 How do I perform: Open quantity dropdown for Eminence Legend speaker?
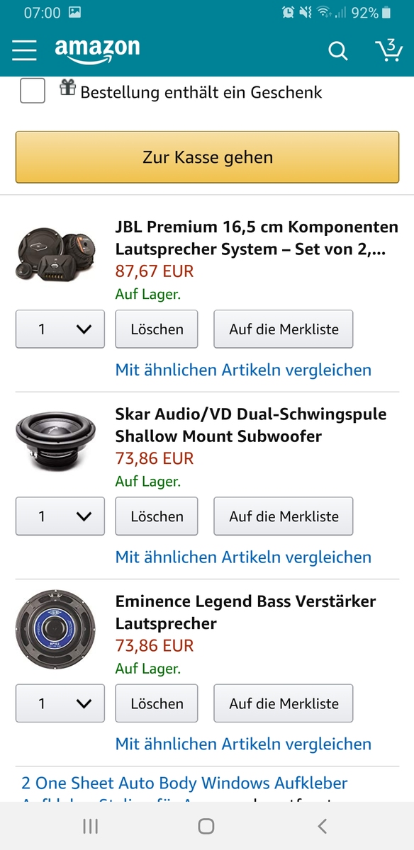pyautogui.click(x=60, y=703)
